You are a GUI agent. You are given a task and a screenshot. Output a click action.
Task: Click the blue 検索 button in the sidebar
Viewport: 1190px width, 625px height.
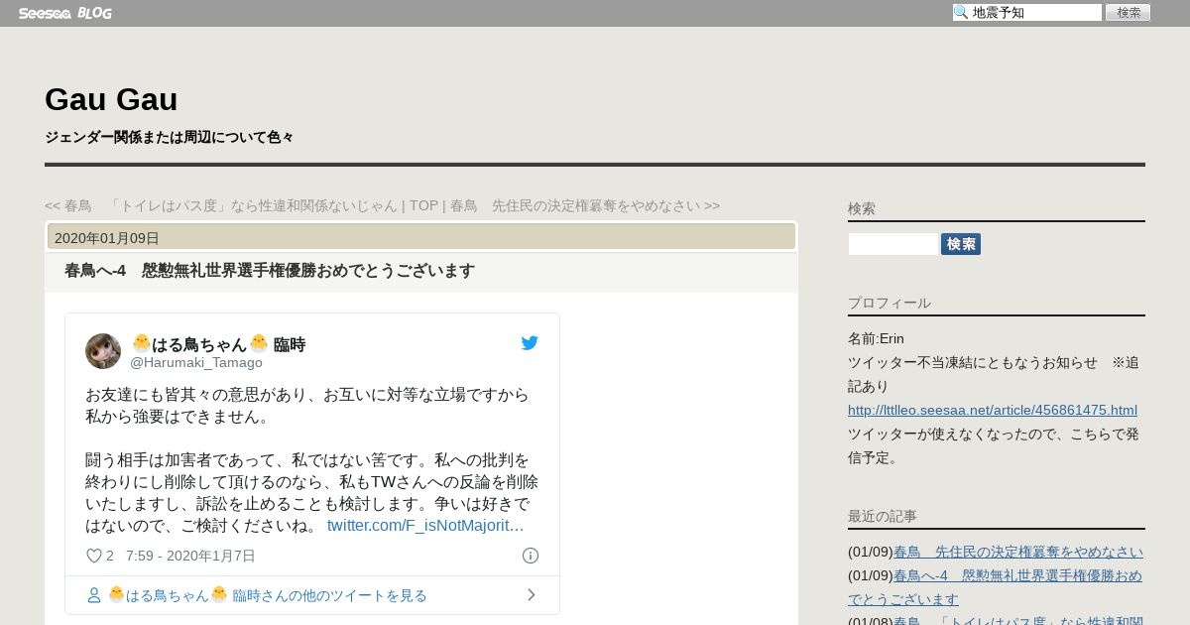coord(961,244)
